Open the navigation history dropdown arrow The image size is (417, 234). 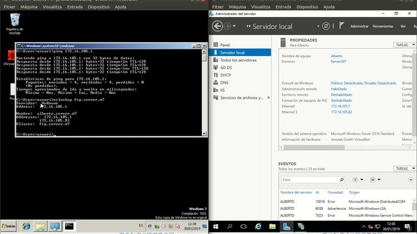[234, 26]
